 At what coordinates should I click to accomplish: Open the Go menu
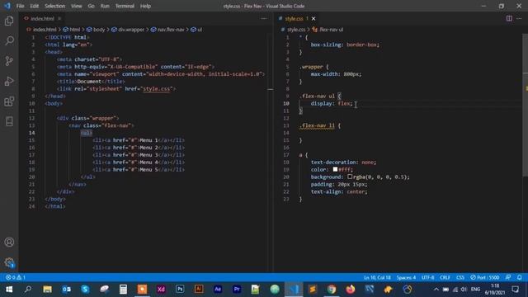click(92, 6)
